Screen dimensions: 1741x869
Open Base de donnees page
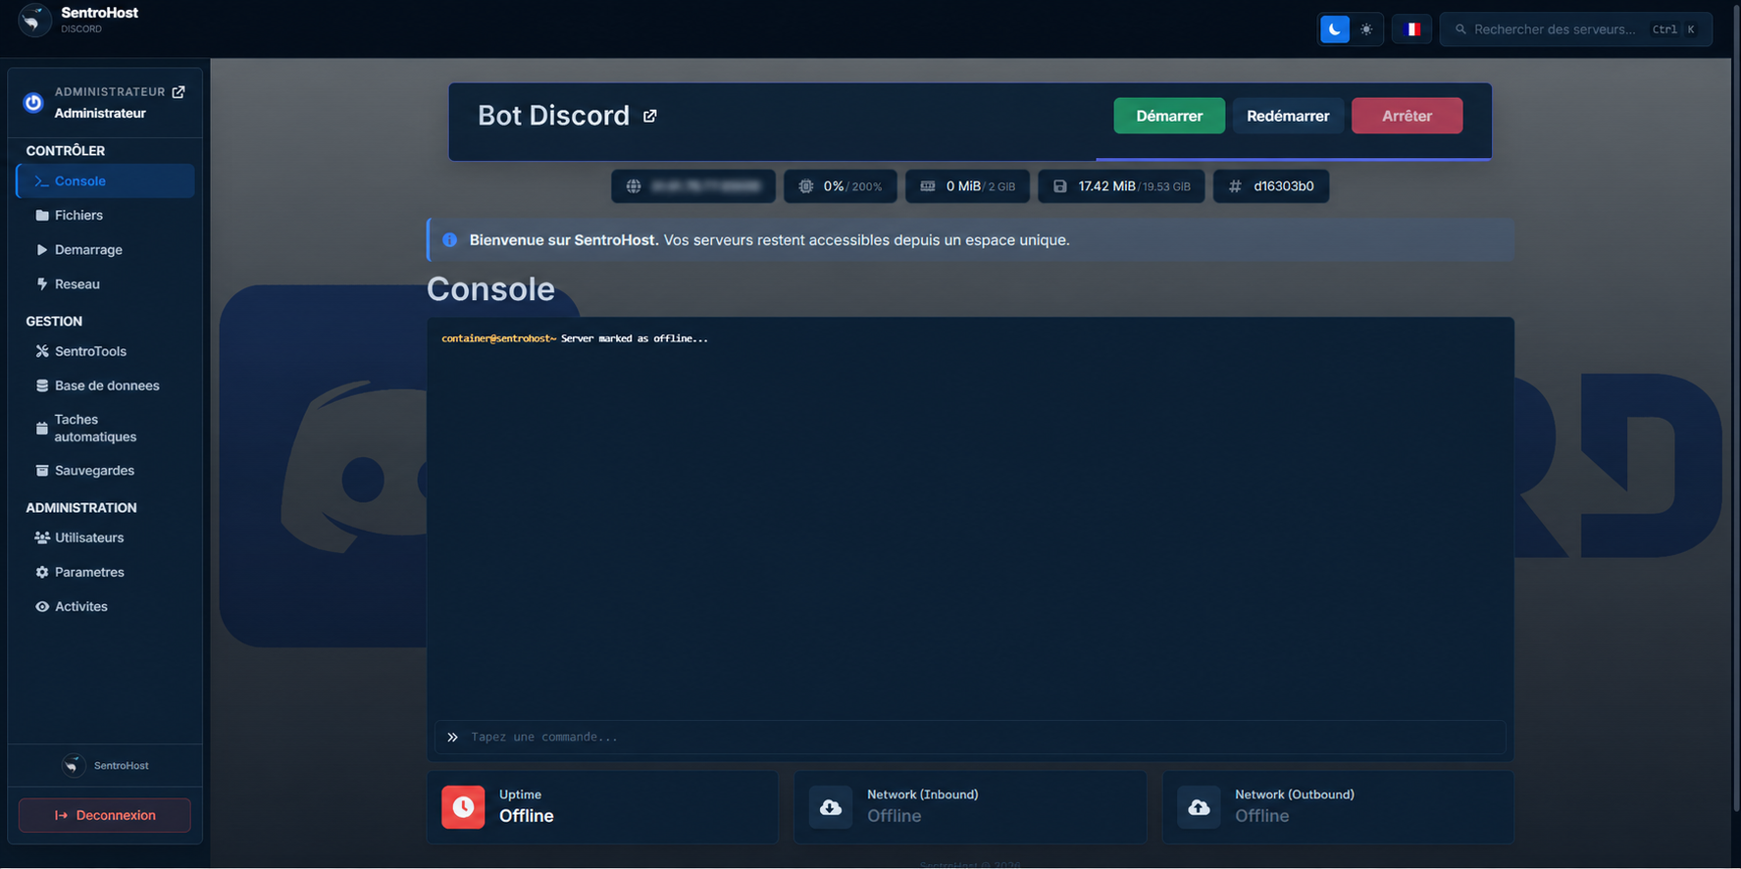(x=105, y=385)
